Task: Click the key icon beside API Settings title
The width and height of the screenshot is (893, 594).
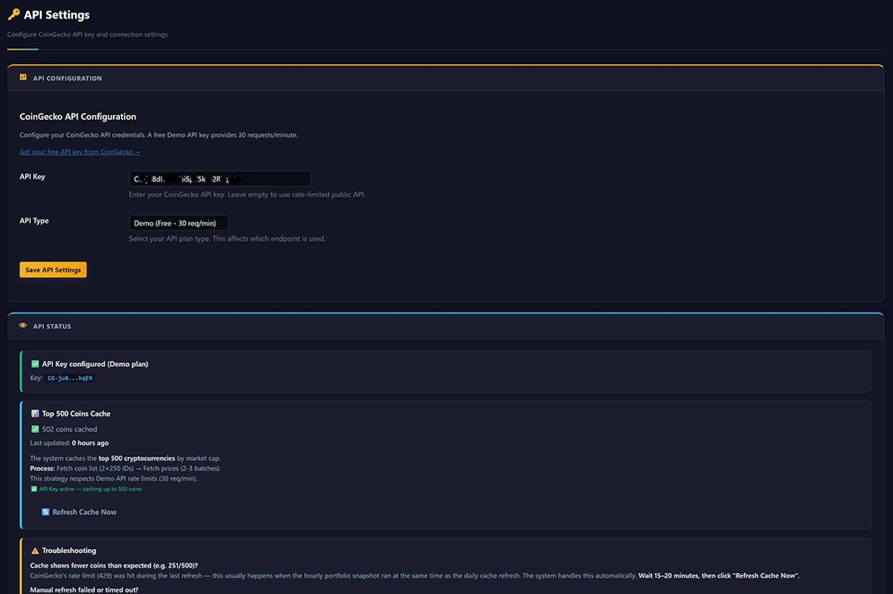Action: pos(14,15)
